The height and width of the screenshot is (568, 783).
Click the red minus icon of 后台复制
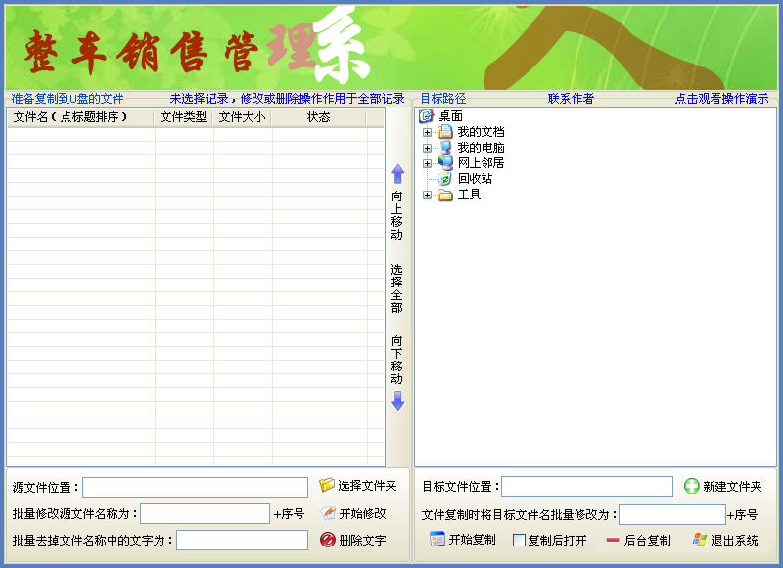613,540
